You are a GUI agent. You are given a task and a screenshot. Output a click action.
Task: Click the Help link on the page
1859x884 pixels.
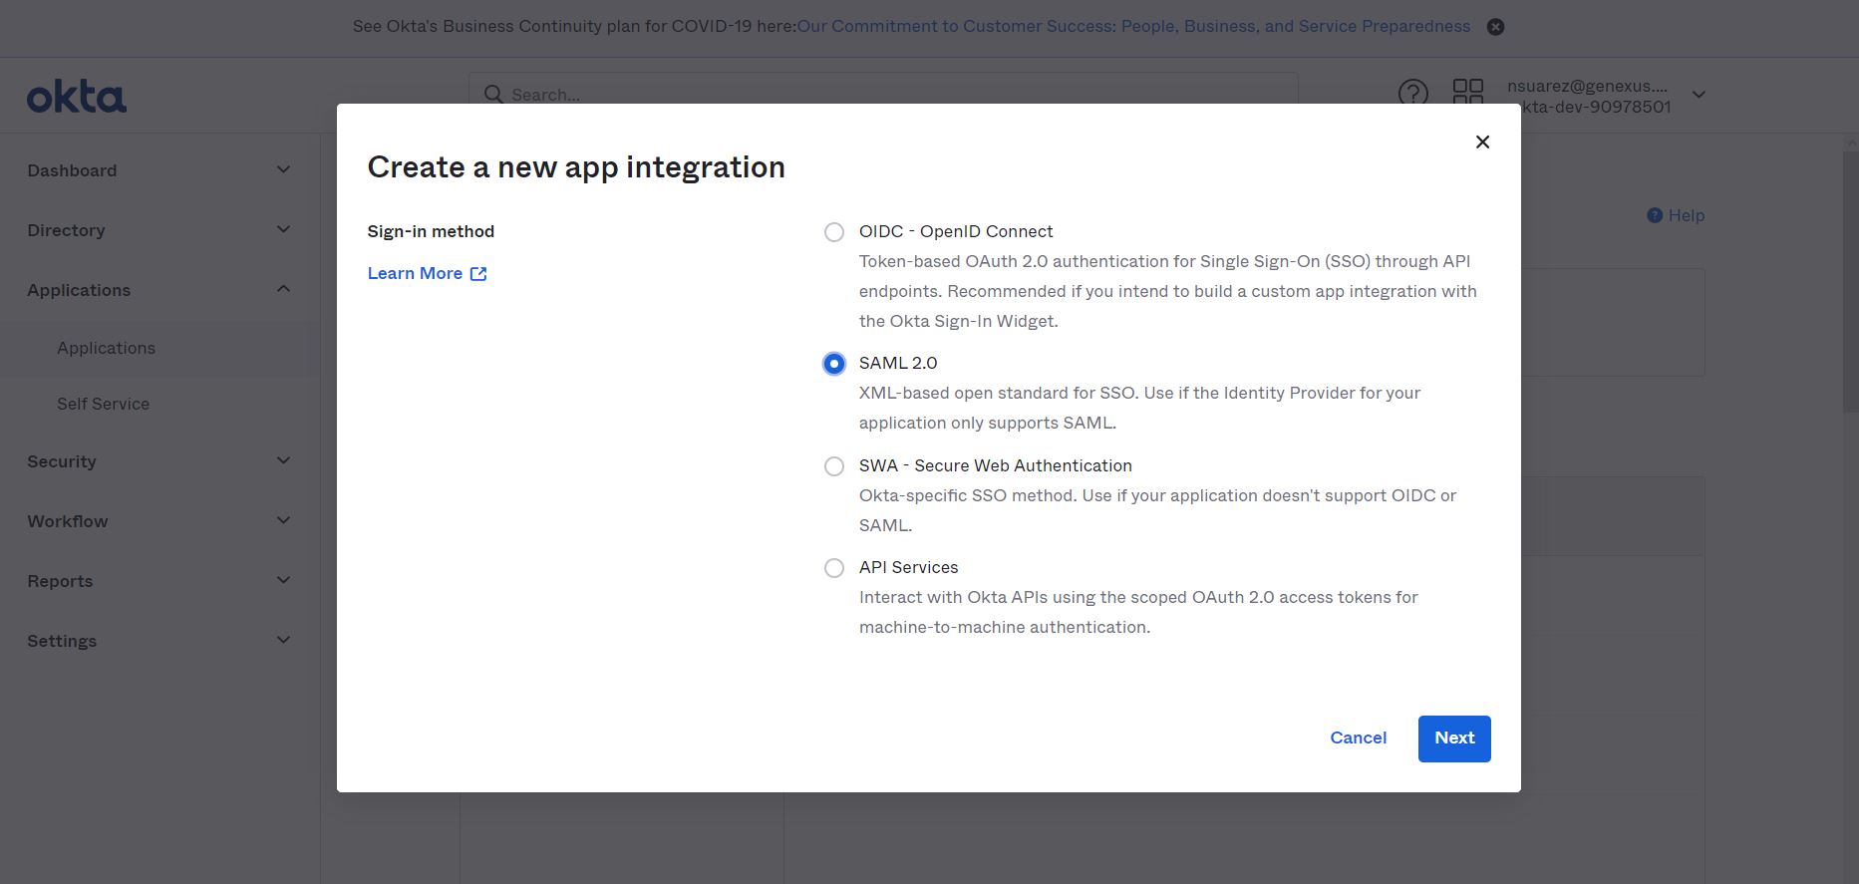(1687, 215)
